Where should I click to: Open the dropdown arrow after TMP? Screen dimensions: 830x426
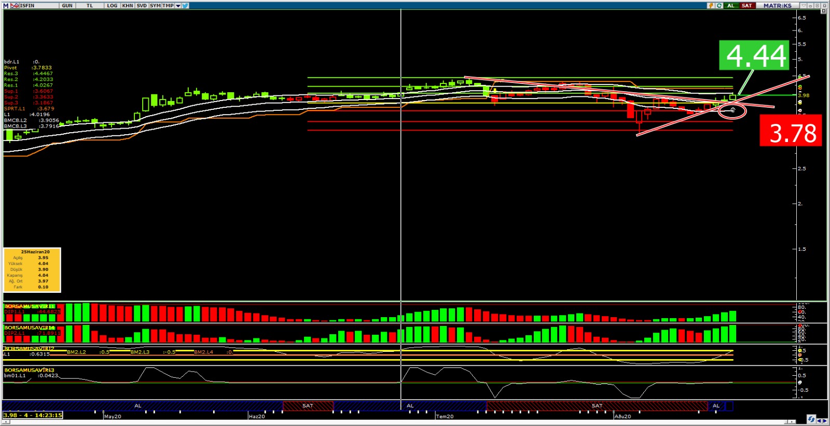coord(178,6)
